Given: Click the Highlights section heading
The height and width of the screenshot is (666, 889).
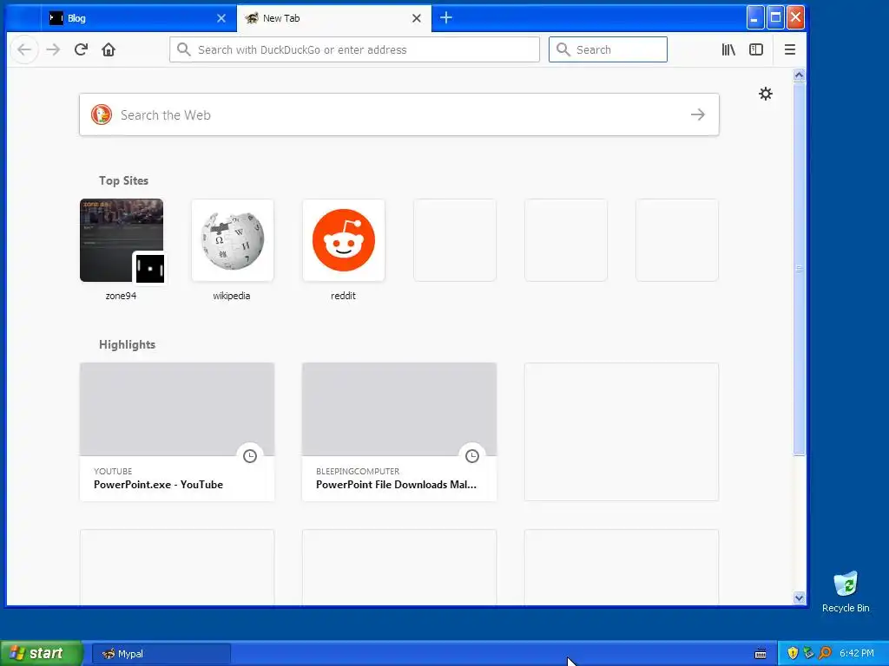Looking at the screenshot, I should (x=127, y=345).
